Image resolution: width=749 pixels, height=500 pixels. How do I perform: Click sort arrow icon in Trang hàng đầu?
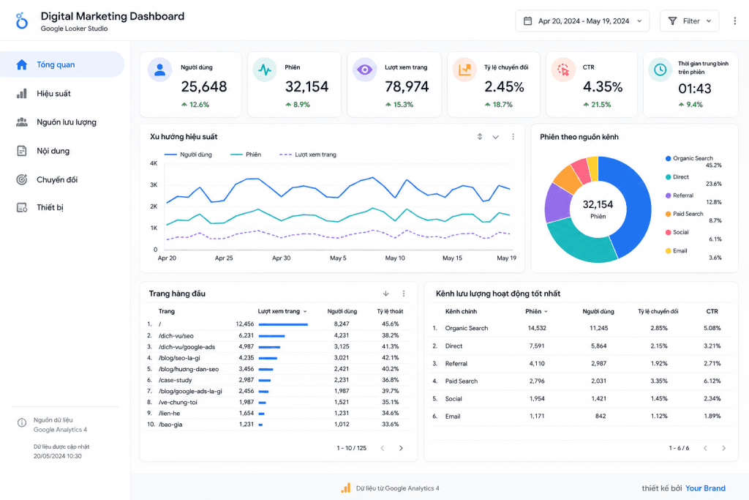[386, 294]
